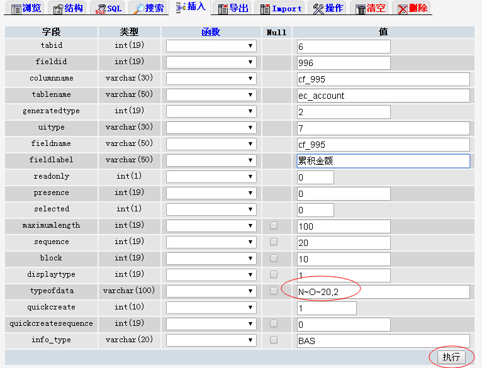
Task: Click info_type value field BAS
Action: point(383,341)
